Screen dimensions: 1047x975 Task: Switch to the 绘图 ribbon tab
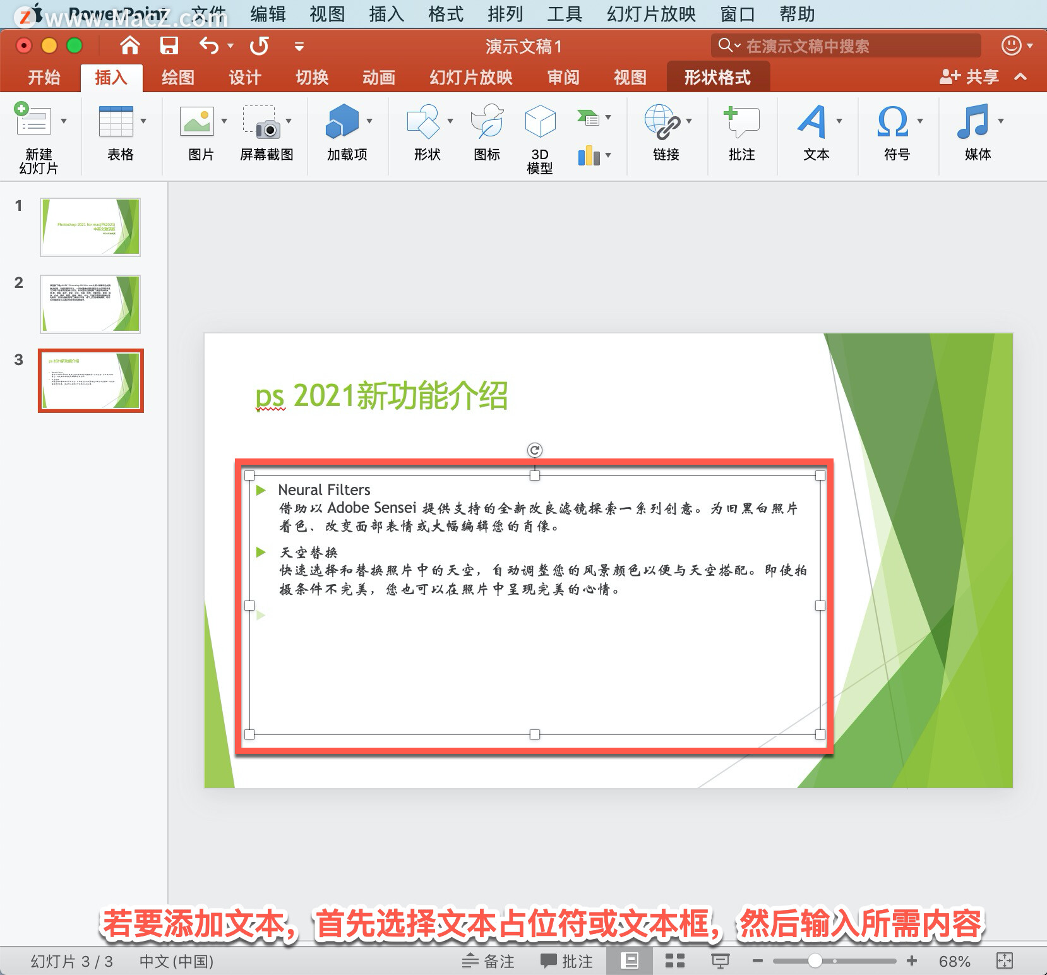click(177, 78)
